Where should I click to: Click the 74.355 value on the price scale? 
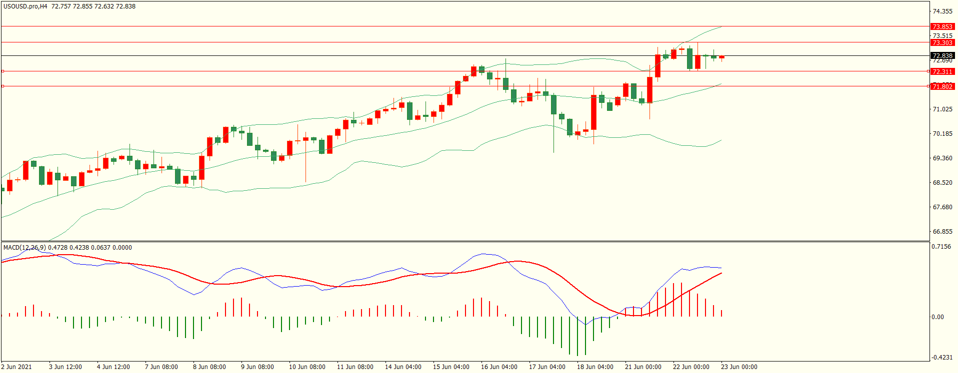[x=942, y=11]
